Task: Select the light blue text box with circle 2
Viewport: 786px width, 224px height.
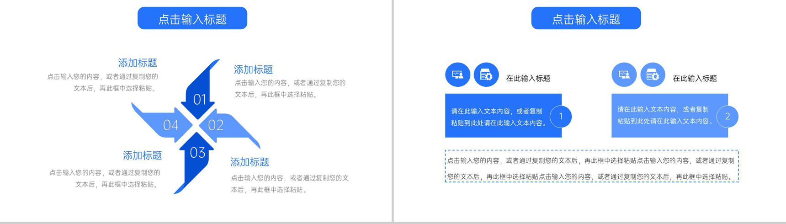Action: [669, 116]
